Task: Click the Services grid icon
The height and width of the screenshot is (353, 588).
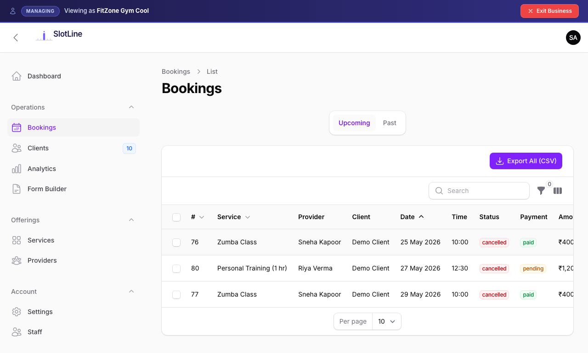Action: point(17,240)
